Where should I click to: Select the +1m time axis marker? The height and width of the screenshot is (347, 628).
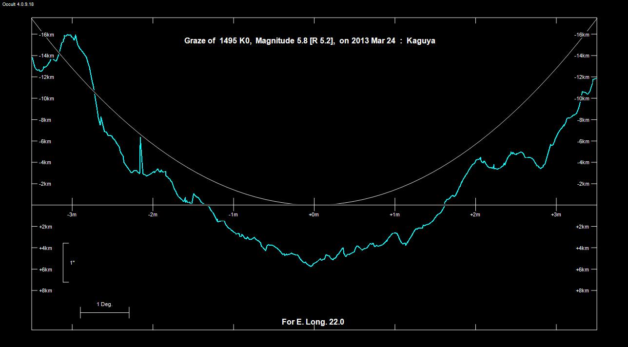pos(394,215)
